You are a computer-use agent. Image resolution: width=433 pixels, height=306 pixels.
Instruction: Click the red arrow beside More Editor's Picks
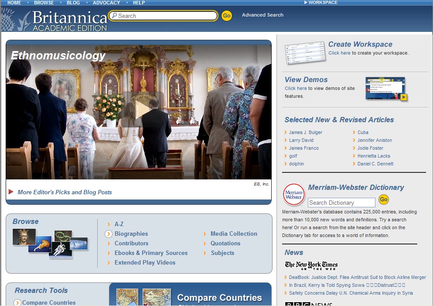coord(11,192)
